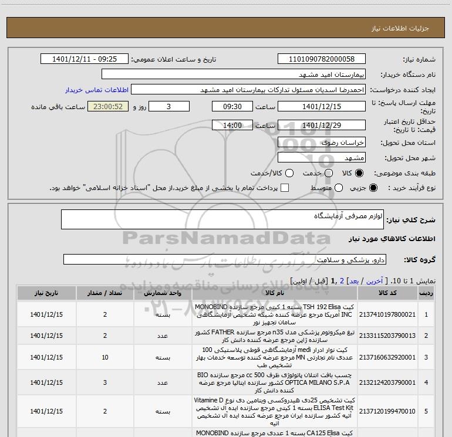Click the city field مشهد
The image size is (452, 437).
point(322,157)
